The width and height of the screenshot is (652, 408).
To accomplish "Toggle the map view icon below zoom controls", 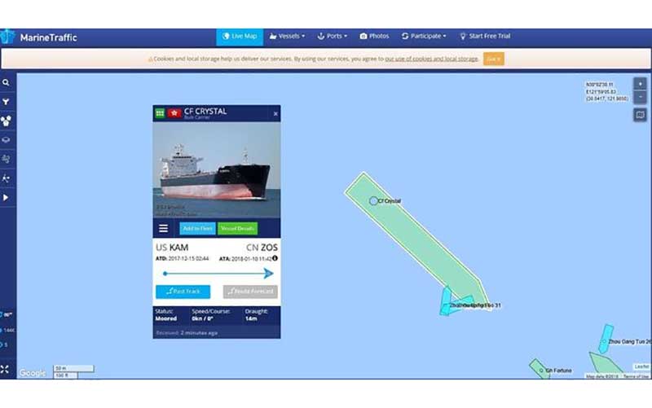I will point(641,115).
